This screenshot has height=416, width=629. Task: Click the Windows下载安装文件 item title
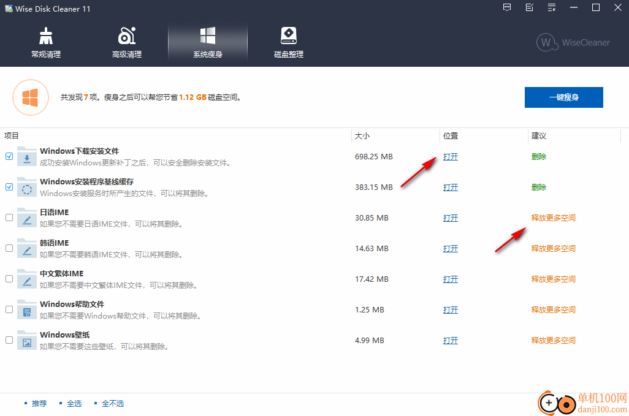tap(80, 151)
